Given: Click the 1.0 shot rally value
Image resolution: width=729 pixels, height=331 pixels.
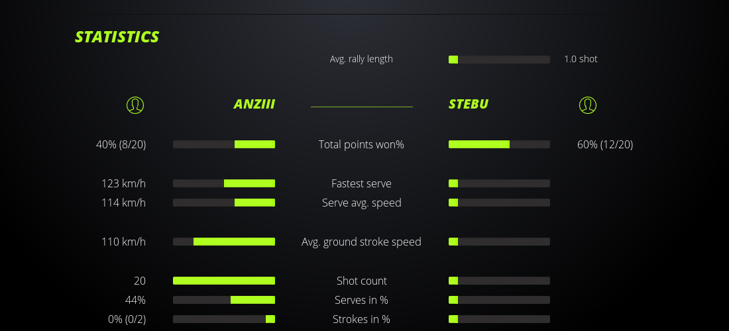Looking at the screenshot, I should click(x=581, y=59).
